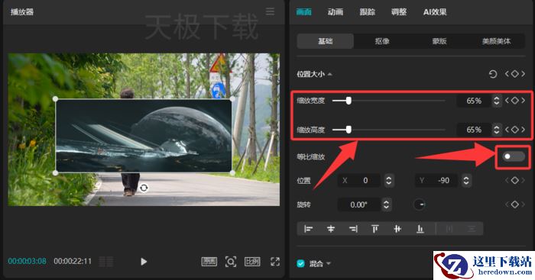This screenshot has width=535, height=280.
Task: Collapse the 位置大小 section
Action: (330, 74)
